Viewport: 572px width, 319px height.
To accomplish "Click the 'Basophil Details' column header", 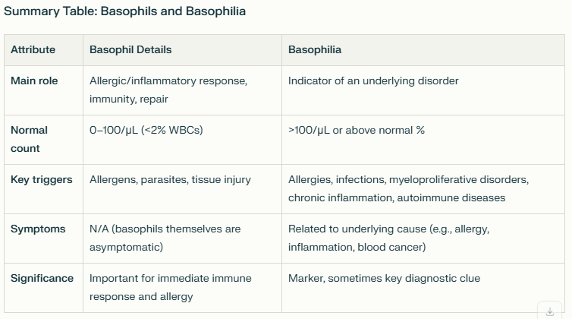I will tap(130, 49).
